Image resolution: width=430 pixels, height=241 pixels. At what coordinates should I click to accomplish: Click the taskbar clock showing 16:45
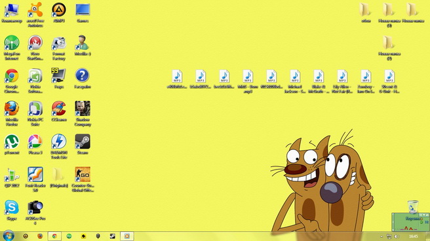(x=413, y=236)
